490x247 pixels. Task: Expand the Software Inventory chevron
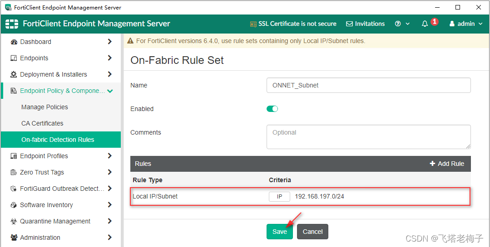click(x=110, y=204)
